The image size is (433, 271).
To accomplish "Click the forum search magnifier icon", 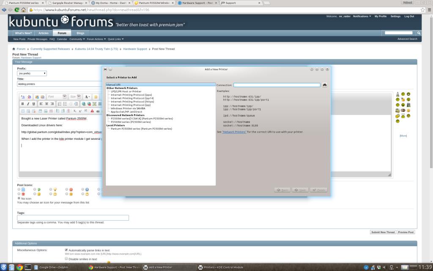I will (419, 33).
